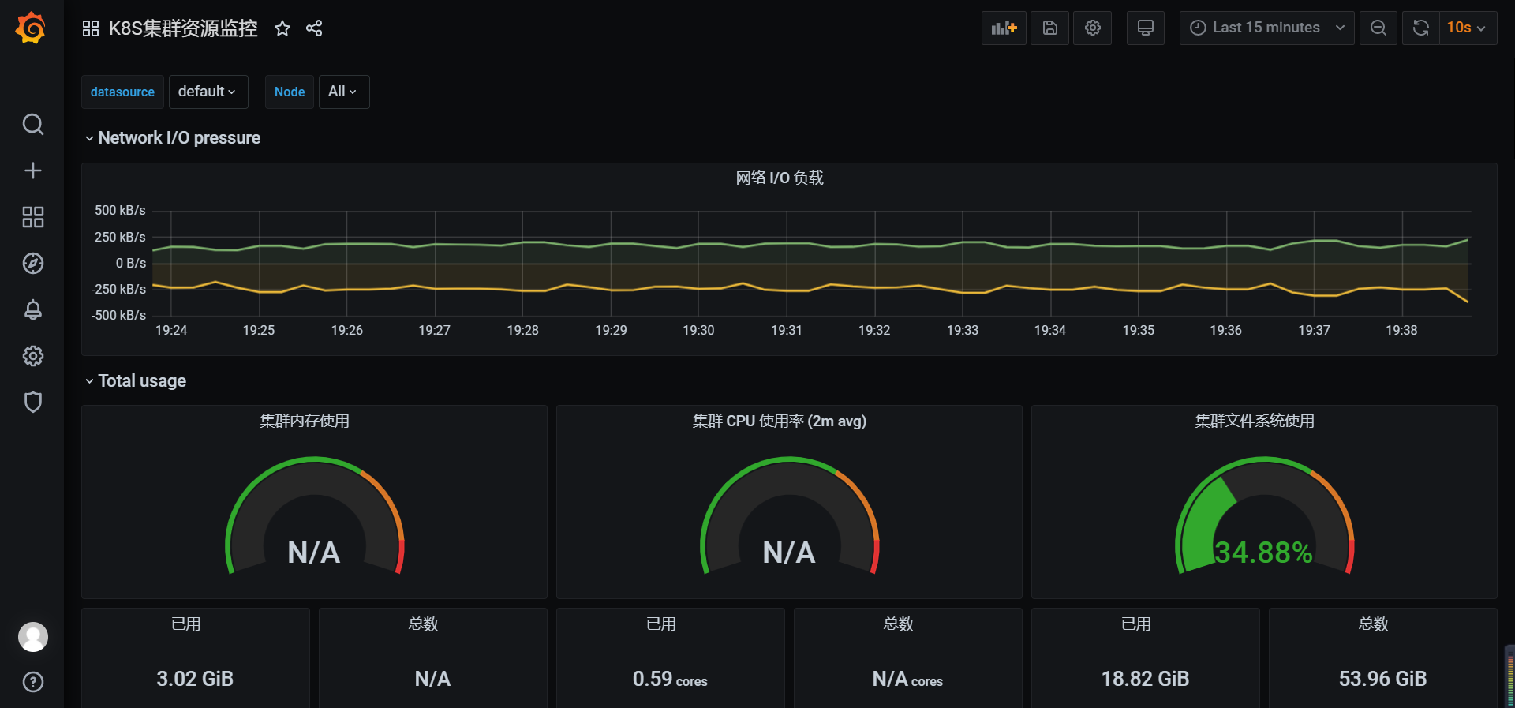The width and height of the screenshot is (1515, 708).
Task: Open the Dashboards grid icon in sidebar
Action: pos(32,217)
